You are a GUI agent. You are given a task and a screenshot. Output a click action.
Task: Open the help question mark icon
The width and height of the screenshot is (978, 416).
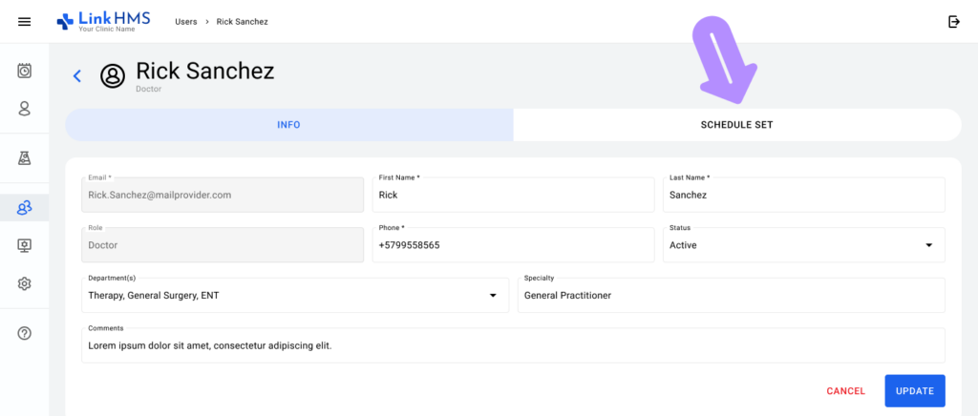point(24,333)
